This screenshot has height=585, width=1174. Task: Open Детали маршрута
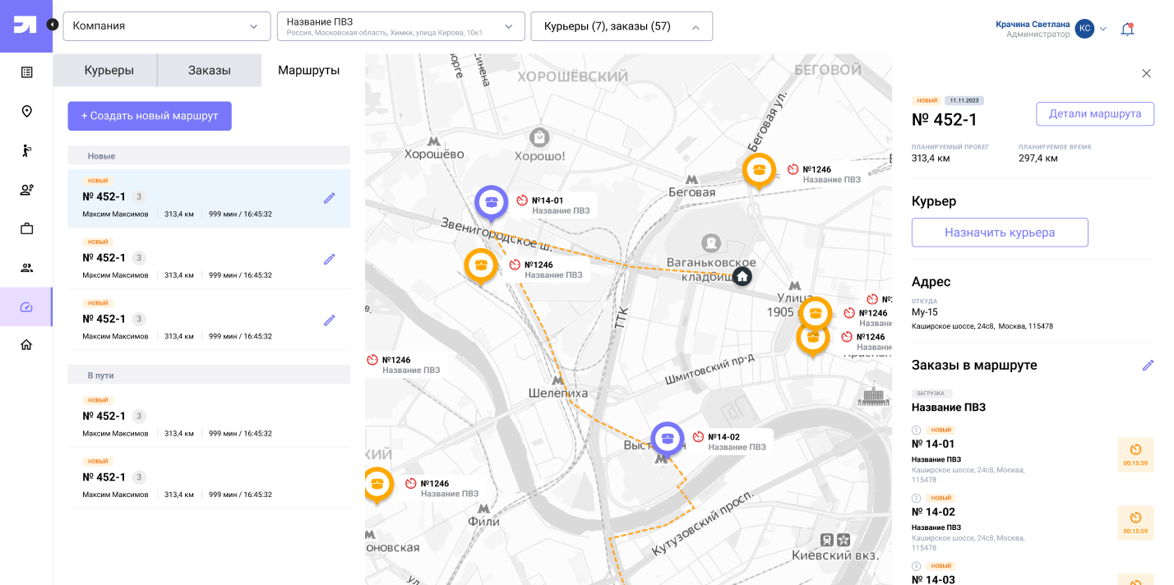[x=1095, y=114]
